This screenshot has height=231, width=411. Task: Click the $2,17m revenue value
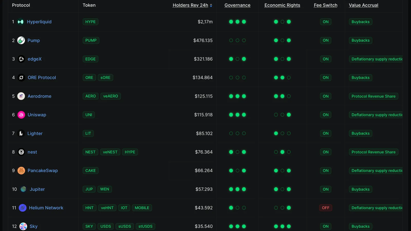(x=205, y=22)
